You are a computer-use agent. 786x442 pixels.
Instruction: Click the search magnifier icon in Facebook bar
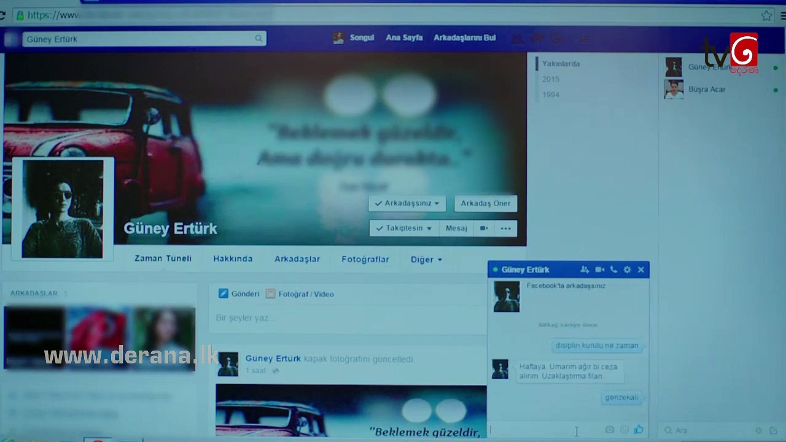coord(259,39)
